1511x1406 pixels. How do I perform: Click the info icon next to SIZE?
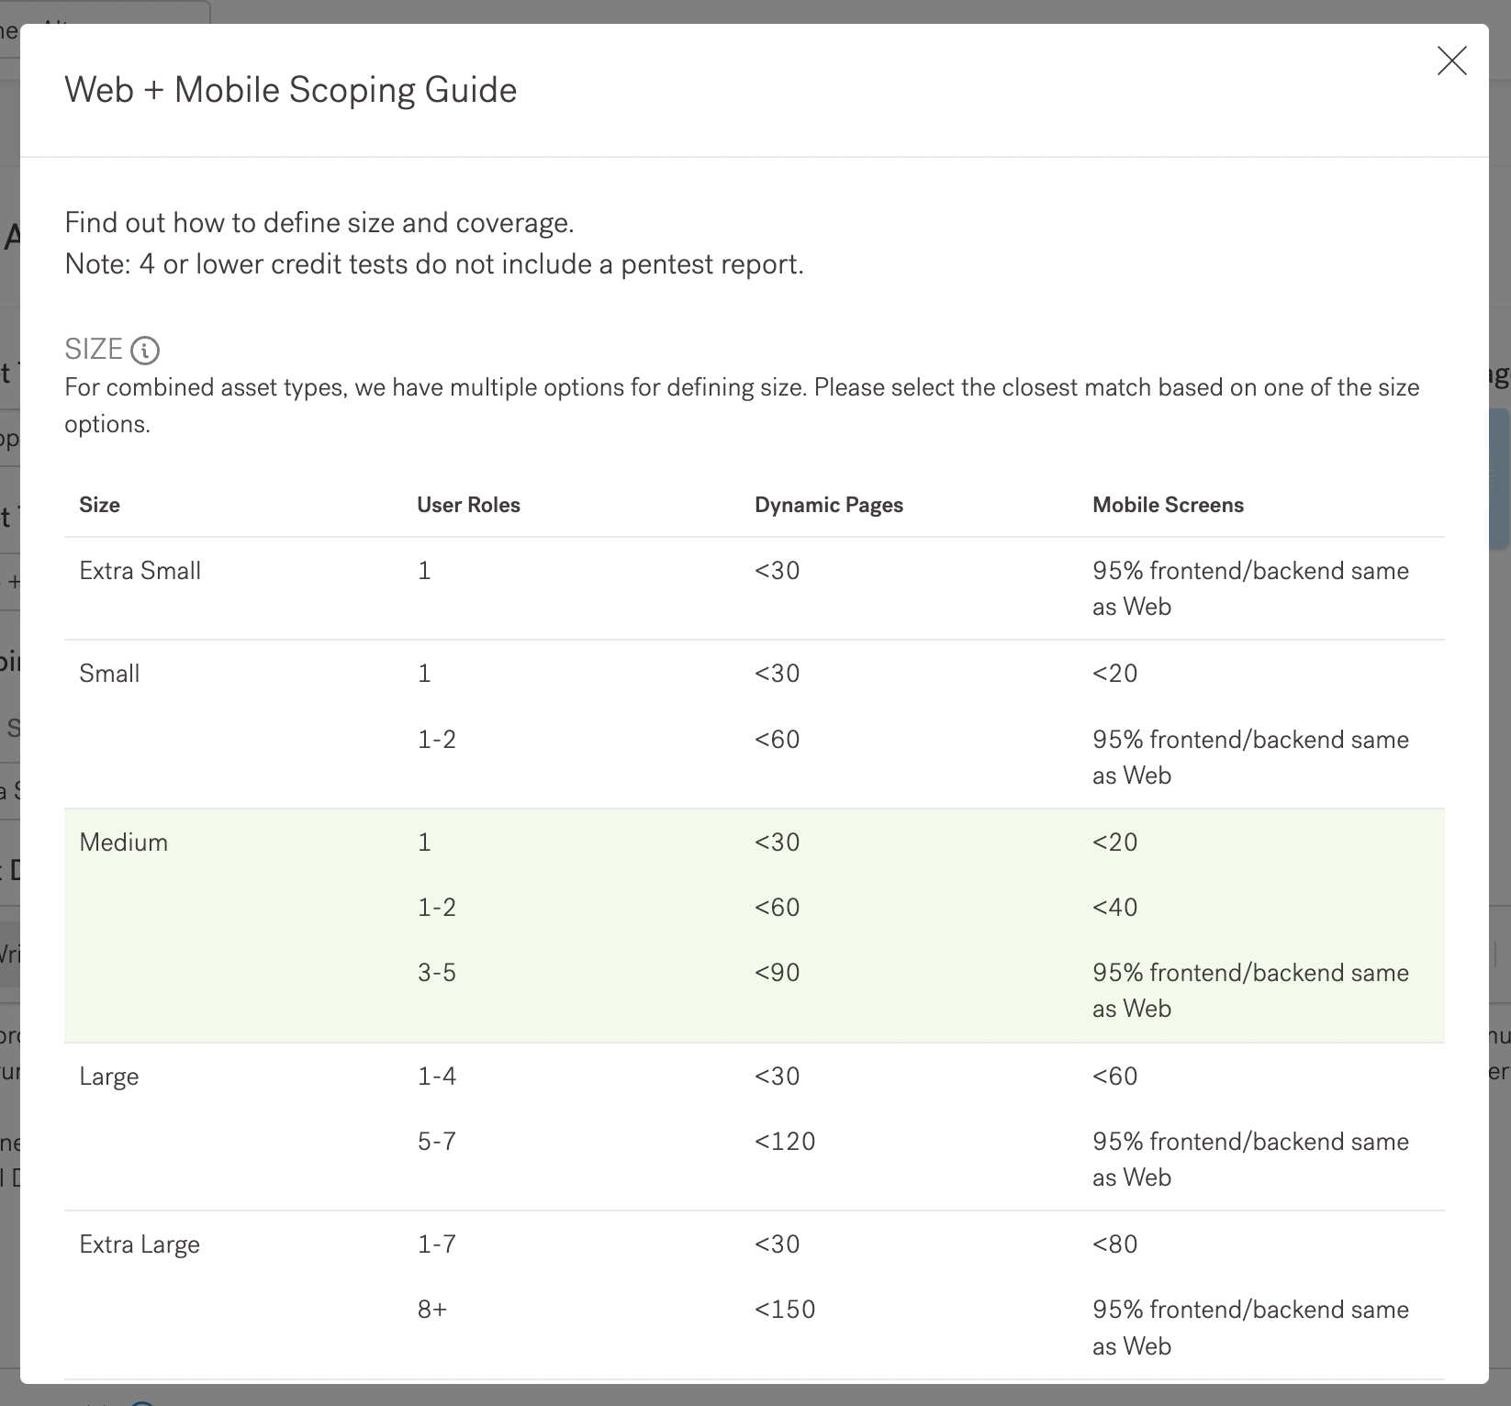(x=145, y=350)
